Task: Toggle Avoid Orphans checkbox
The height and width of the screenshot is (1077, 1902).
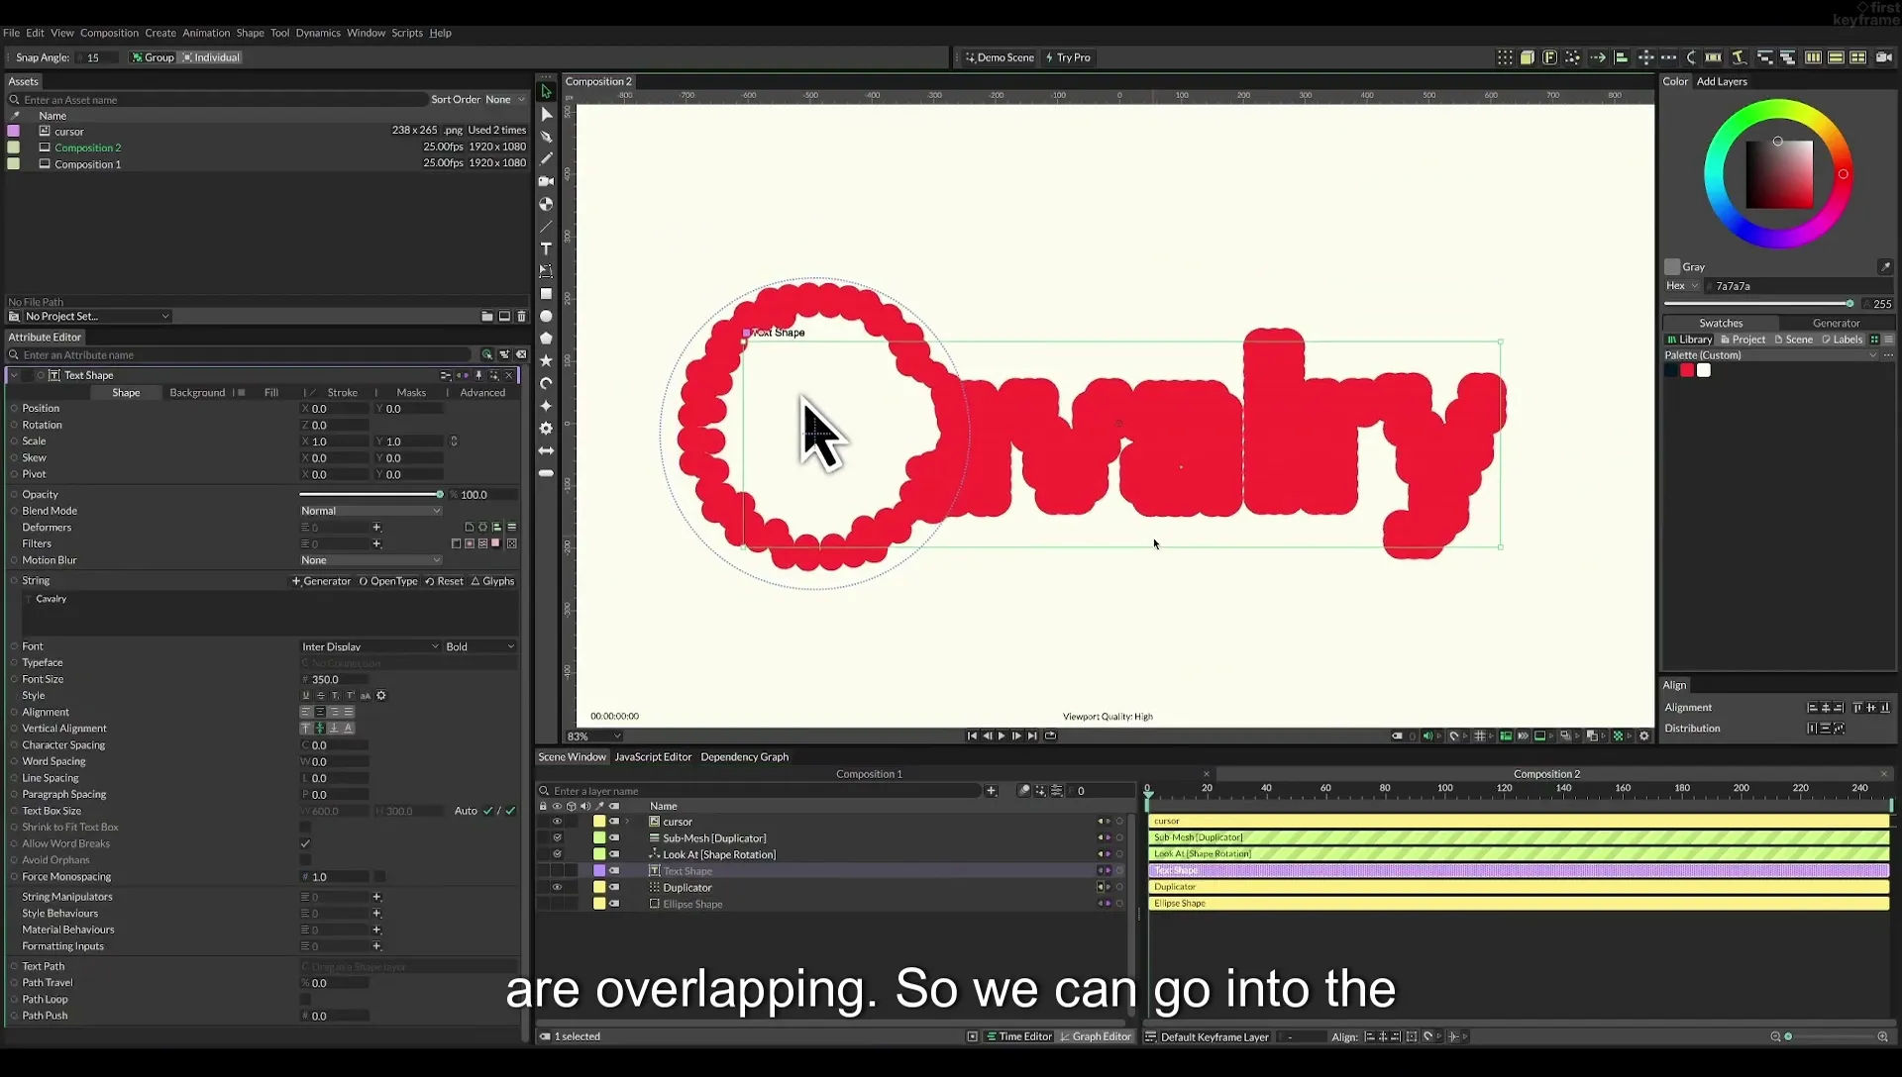Action: pos(305,860)
